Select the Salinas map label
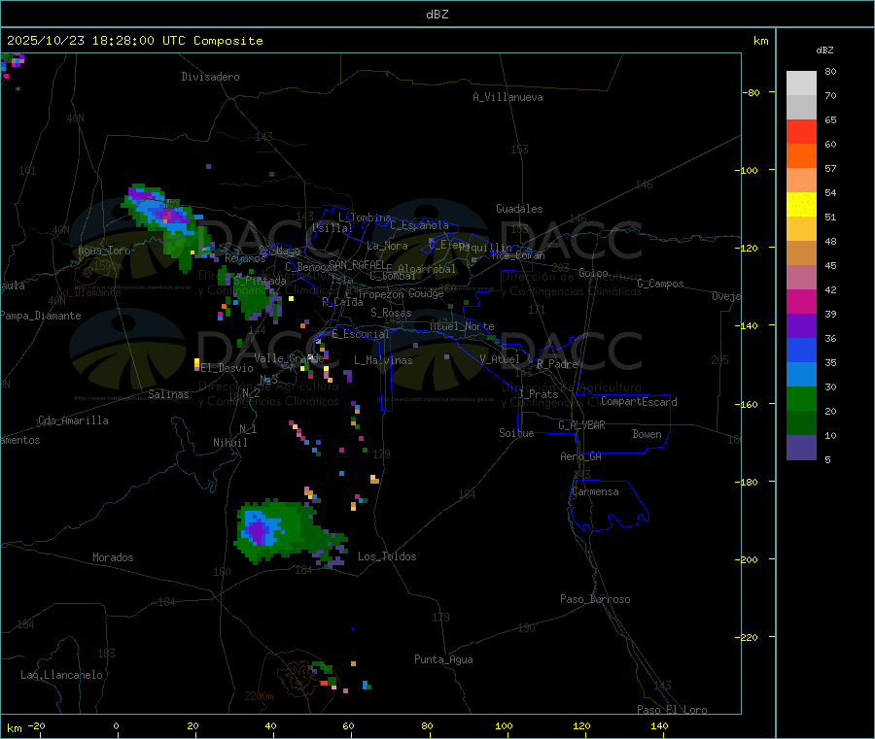This screenshot has width=875, height=739. (168, 394)
